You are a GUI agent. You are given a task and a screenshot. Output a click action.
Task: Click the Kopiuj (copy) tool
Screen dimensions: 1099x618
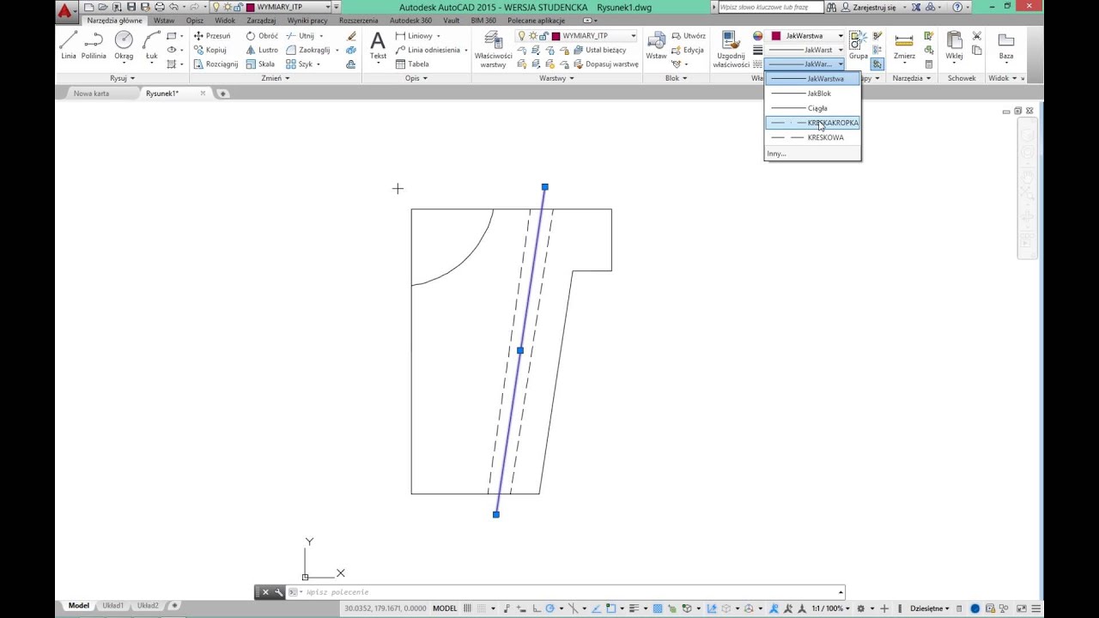pyautogui.click(x=210, y=50)
